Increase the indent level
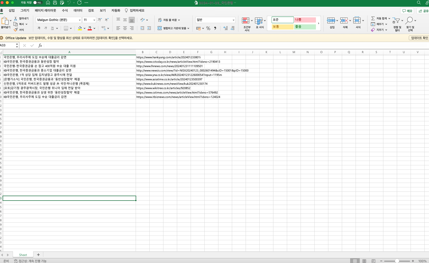Screen dimensions: 429x263 pyautogui.click(x=149, y=28)
